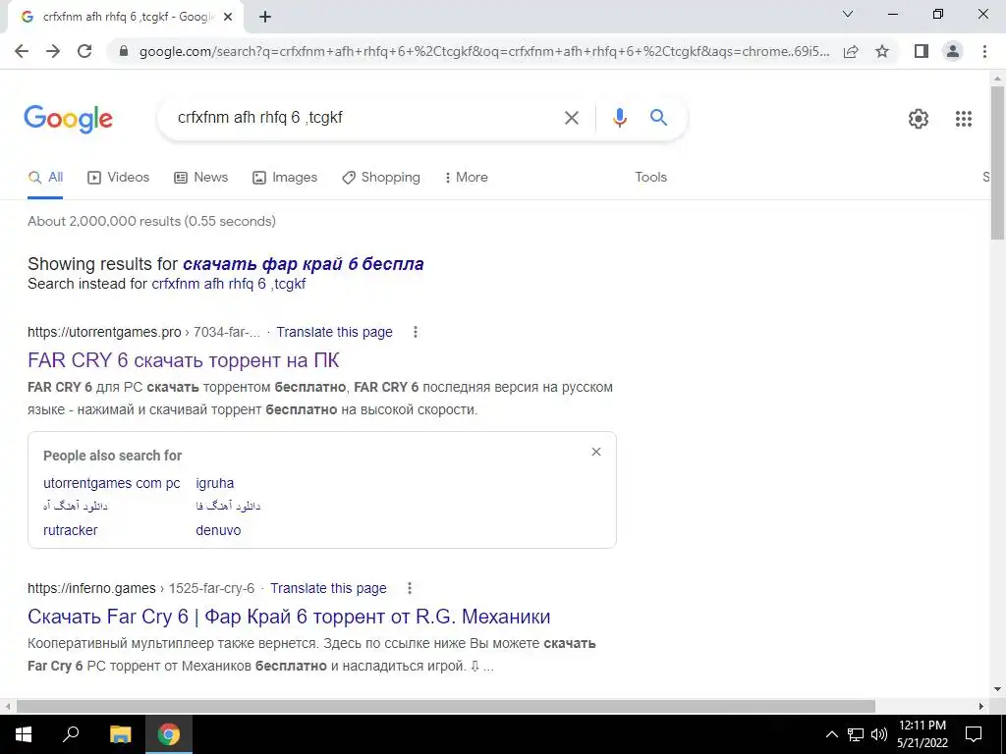The image size is (1006, 754).
Task: Switch to the Videos tab
Action: tap(119, 178)
